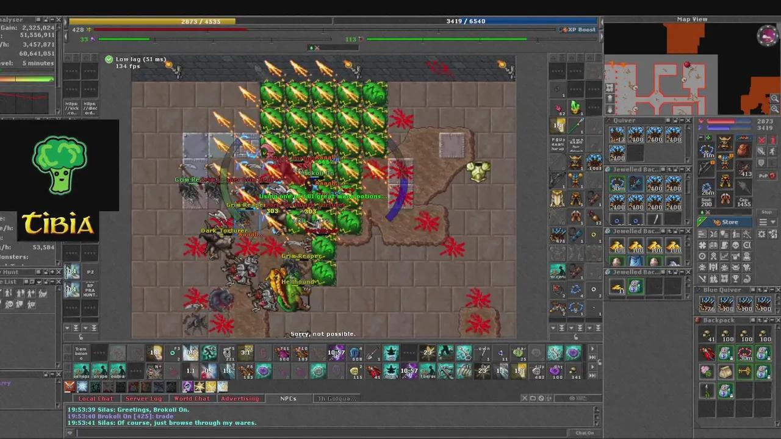Click the red health bar above the equipment

tap(728, 121)
